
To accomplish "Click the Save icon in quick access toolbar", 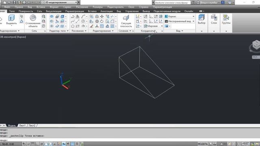I will 15,2.
